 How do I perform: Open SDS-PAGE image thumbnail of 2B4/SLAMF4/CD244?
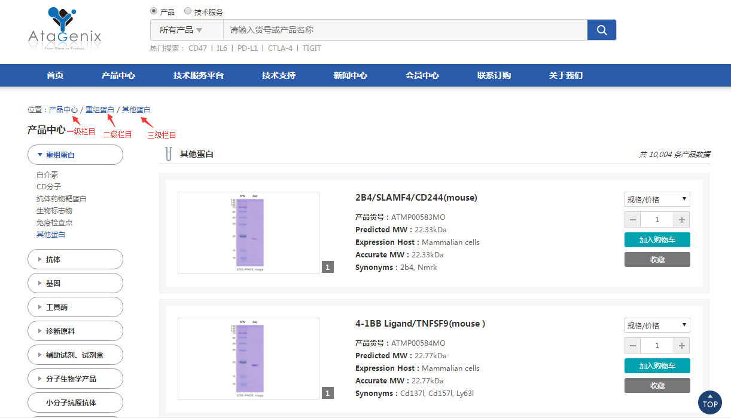click(248, 232)
